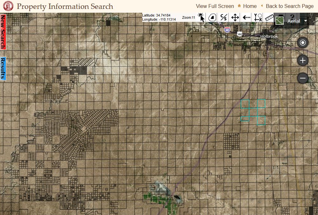
Task: Click the county seal logo
Action: [x=8, y=6]
